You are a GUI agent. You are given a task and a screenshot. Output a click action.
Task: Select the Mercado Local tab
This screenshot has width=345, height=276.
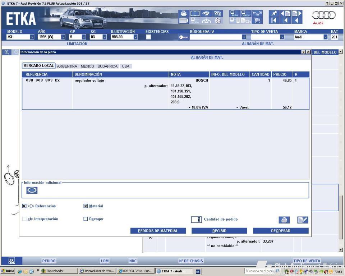pos(38,66)
